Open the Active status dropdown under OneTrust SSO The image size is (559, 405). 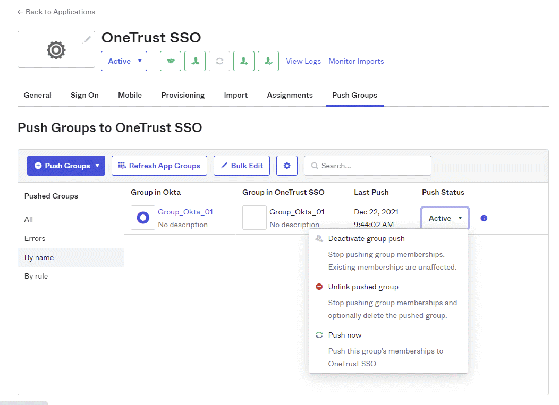pyautogui.click(x=124, y=61)
